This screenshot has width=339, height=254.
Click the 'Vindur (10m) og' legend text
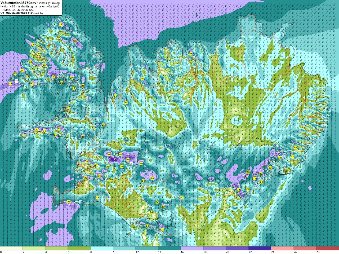click(49, 3)
